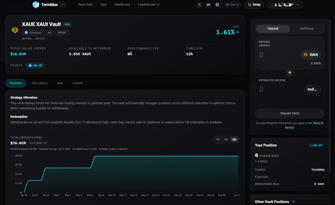Viewport: 335px width, 205px height.
Task: Open the Leaderboard external link
Action: coord(149,4)
